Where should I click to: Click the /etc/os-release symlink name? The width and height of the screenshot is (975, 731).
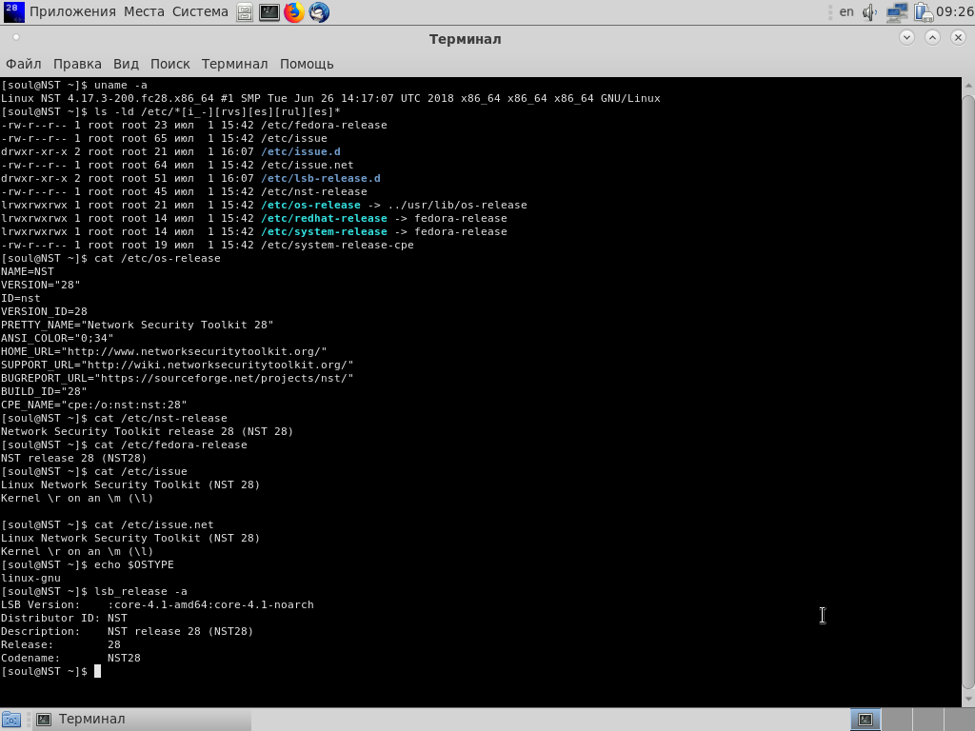[x=310, y=206]
